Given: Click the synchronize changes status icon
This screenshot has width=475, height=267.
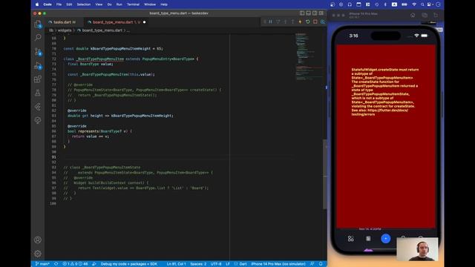Looking at the screenshot, I should (x=56, y=264).
